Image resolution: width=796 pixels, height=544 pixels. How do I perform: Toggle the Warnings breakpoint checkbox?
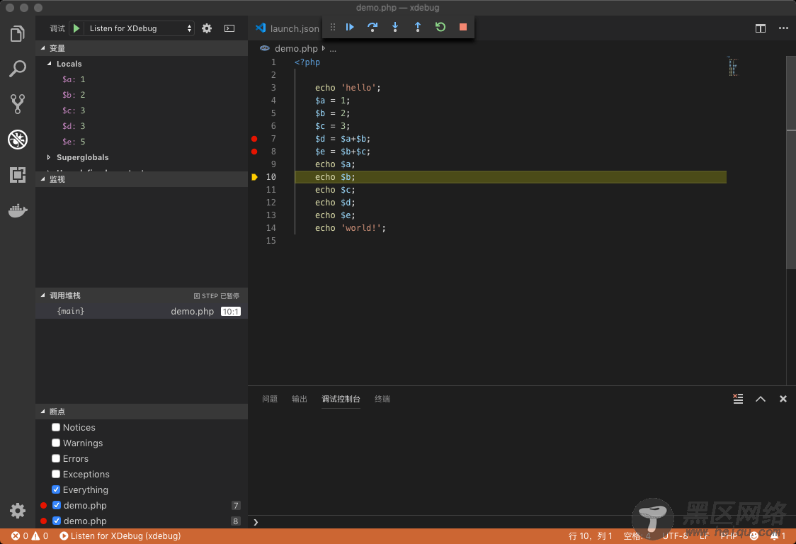[56, 443]
